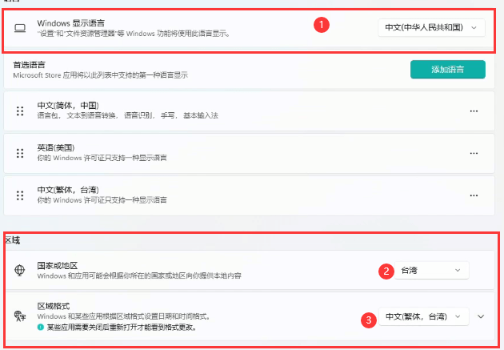Grab the drag handle for 中文(简体，中国)
The width and height of the screenshot is (504, 350).
20,111
